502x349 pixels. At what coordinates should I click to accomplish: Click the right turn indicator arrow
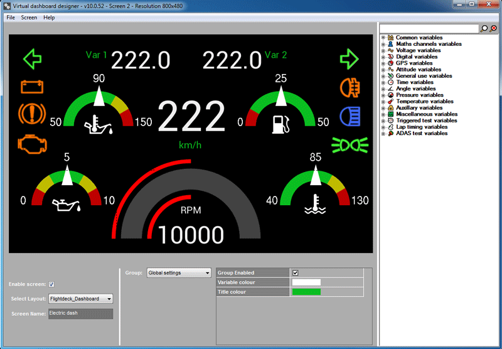click(349, 59)
